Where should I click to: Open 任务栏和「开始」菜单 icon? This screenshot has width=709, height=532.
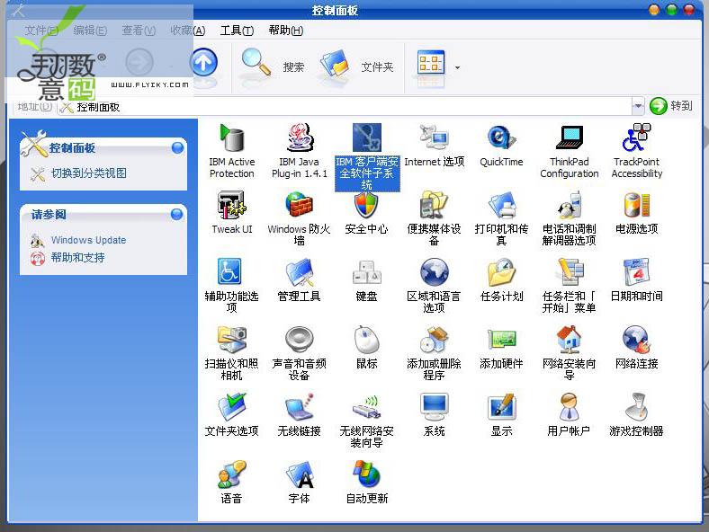(570, 272)
